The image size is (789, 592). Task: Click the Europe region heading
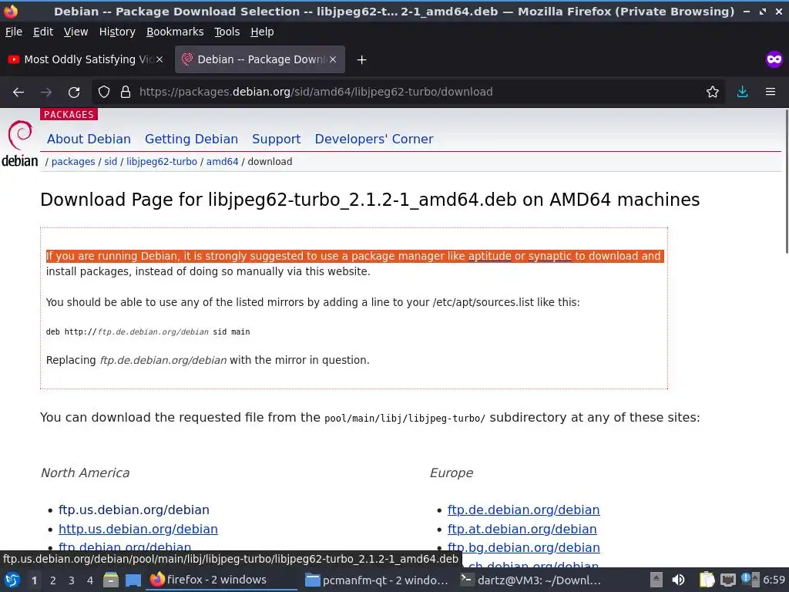452,473
